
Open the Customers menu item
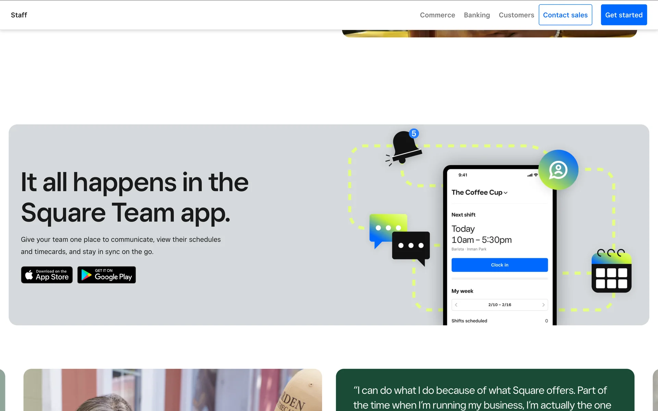[x=516, y=15]
